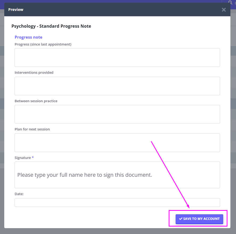Click the search magnifier icon in the navbar
Image resolution: width=236 pixels, height=234 pixels.
[x=230, y=3]
